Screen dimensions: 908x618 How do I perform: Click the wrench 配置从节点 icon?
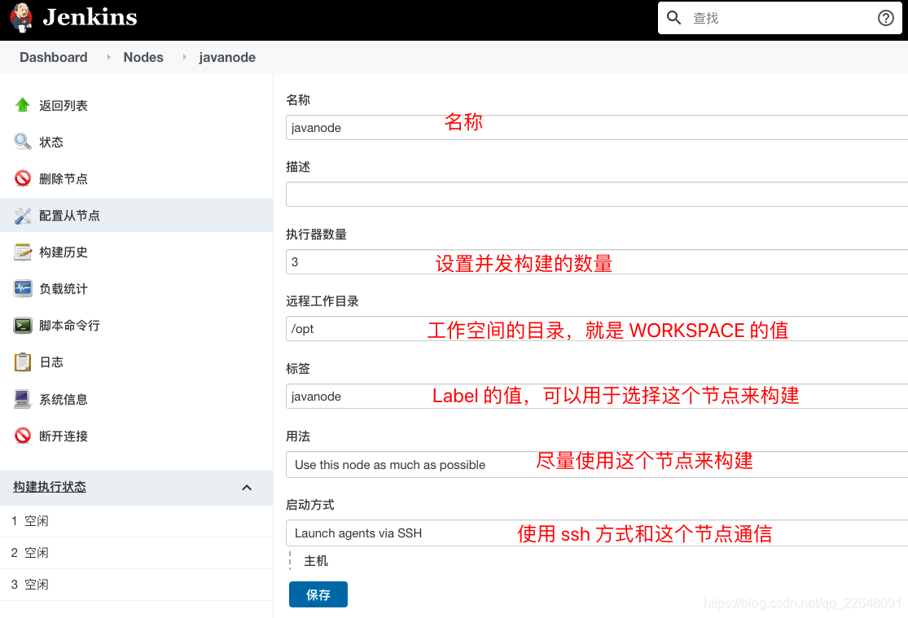(x=23, y=216)
